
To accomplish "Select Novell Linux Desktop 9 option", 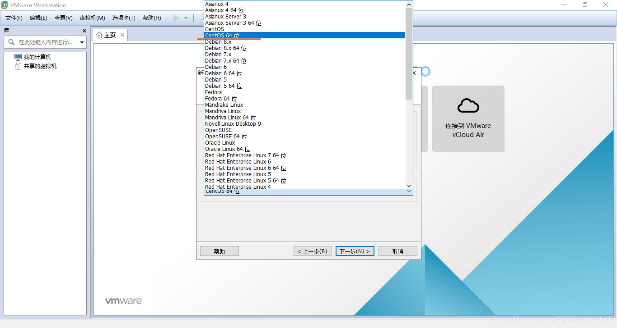I will [305, 123].
